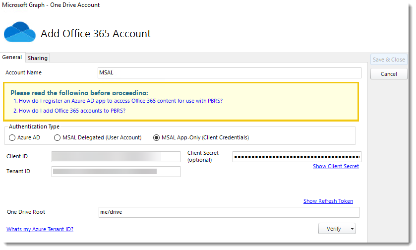Click the One Drive Root field
The height and width of the screenshot is (250, 416).
point(229,212)
